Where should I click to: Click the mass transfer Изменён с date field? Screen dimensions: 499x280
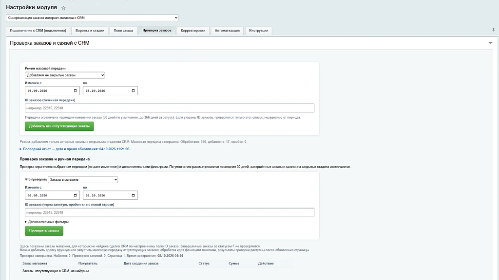(52, 91)
